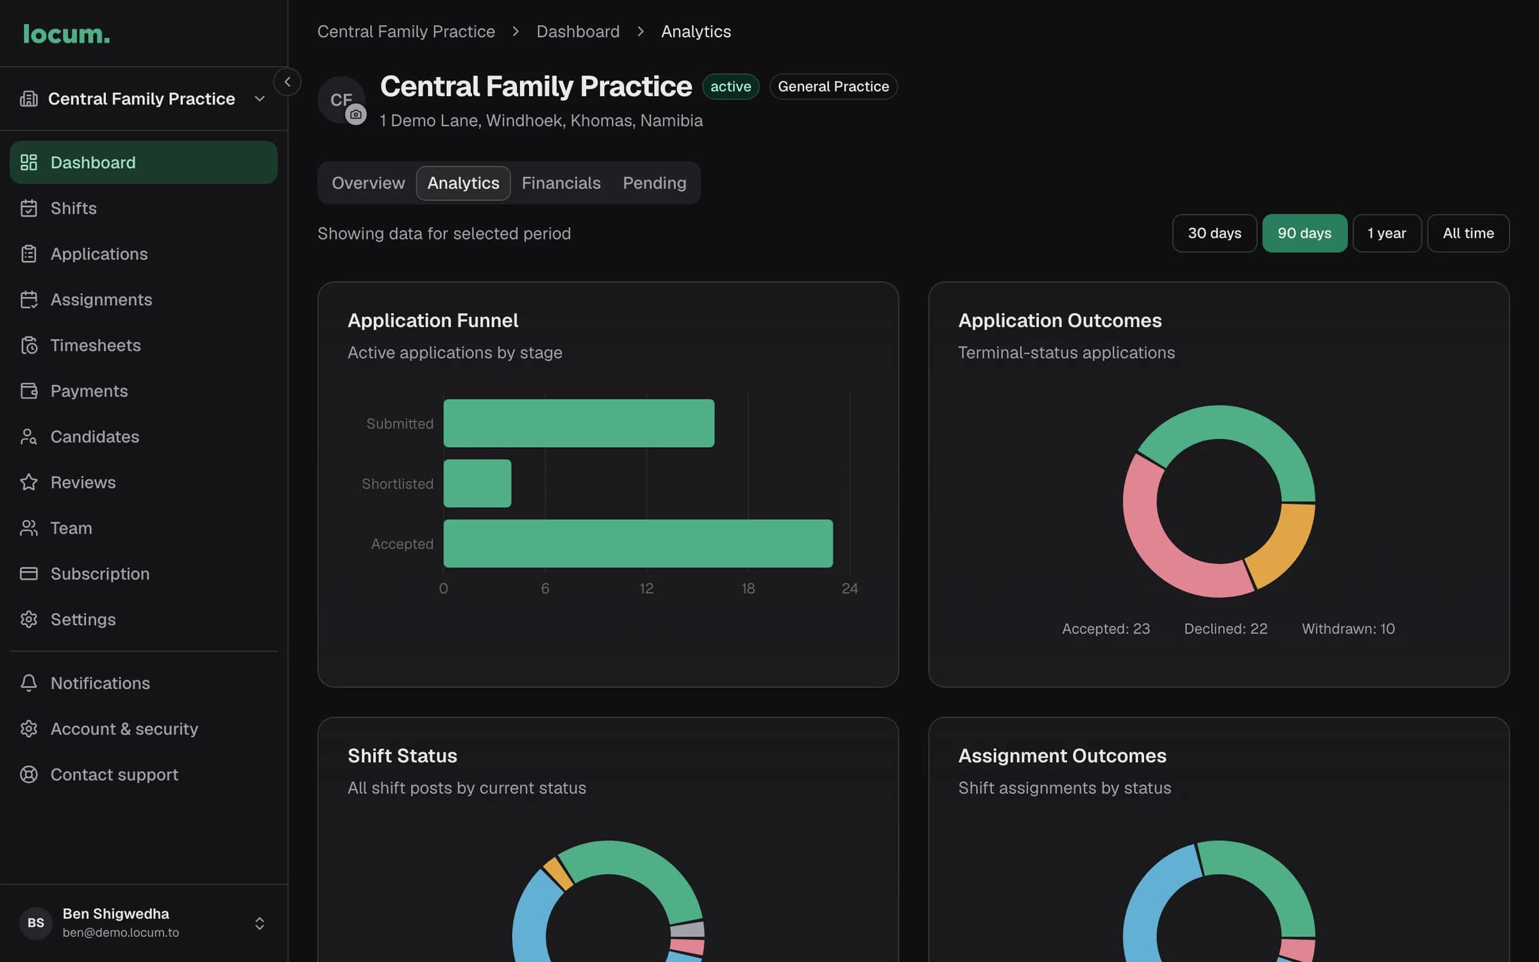Click the Applications clipboard icon
The image size is (1539, 962).
click(x=29, y=254)
